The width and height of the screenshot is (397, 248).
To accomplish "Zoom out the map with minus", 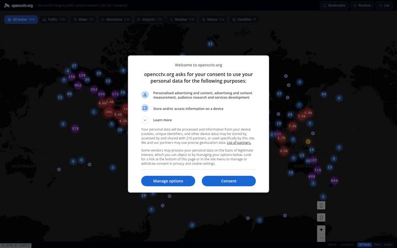I will coord(321,238).
